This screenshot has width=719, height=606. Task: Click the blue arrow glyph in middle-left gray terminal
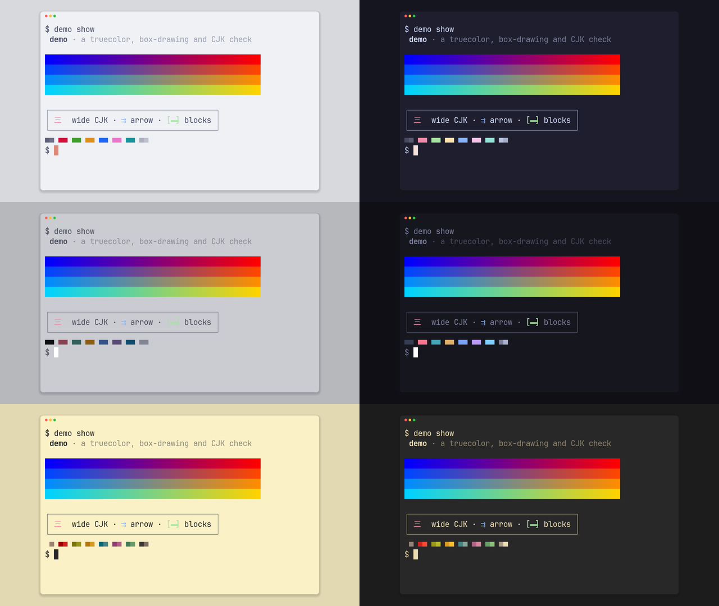tap(124, 323)
